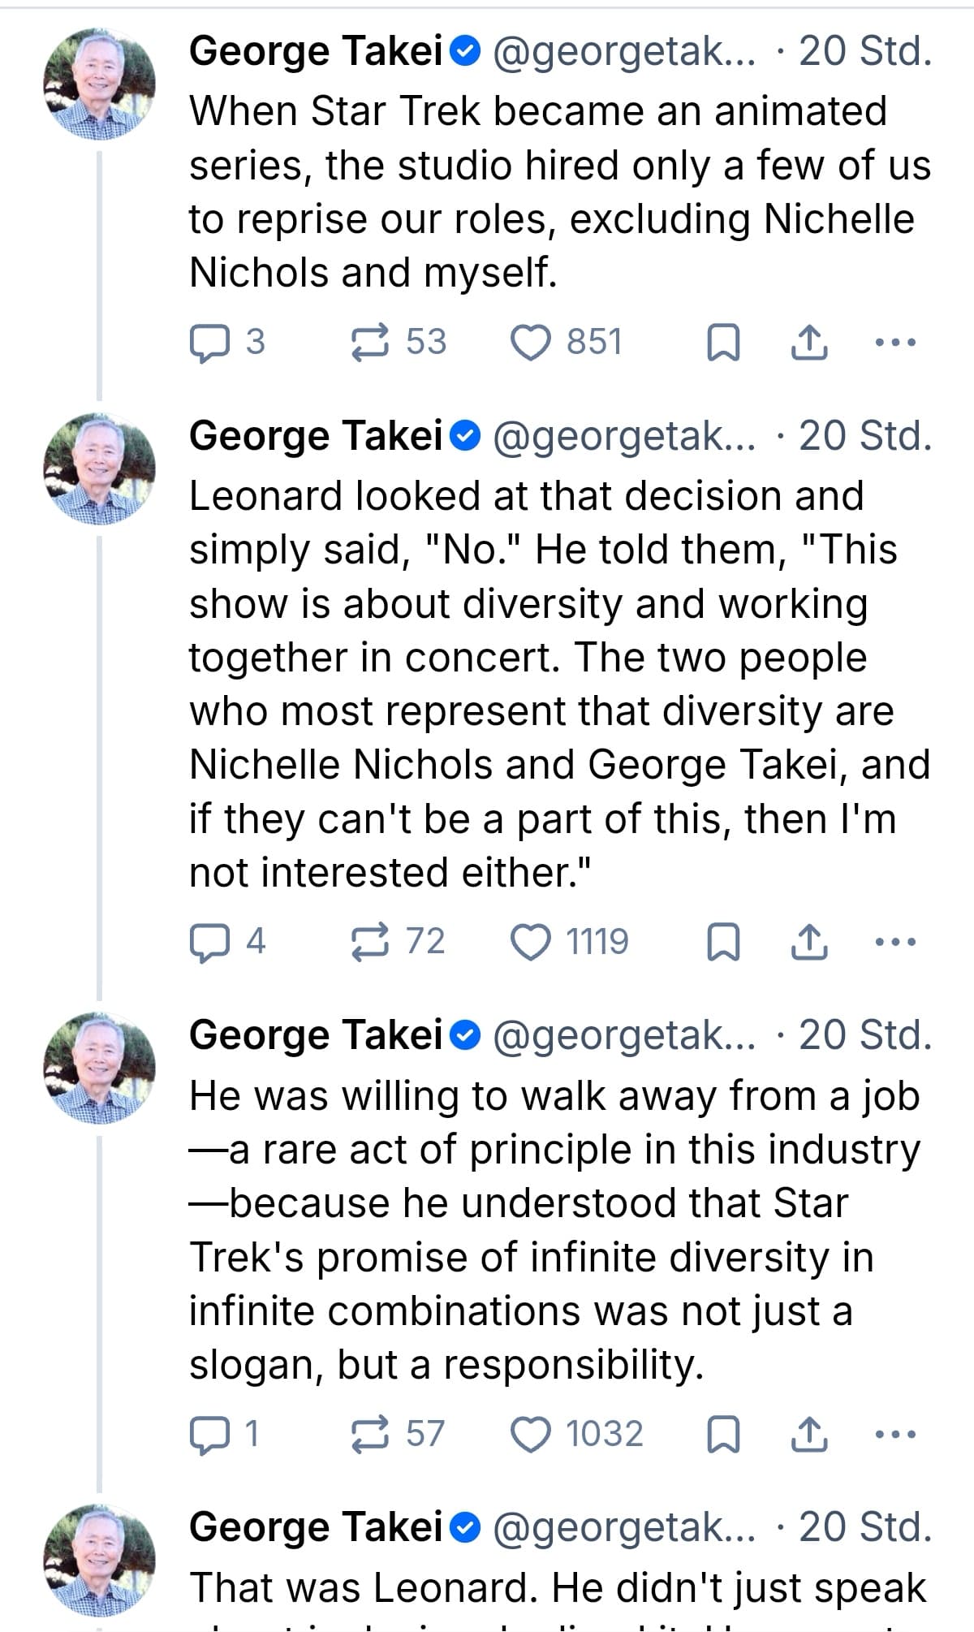
Task: Reply to the Leonard said "No" tweet
Action: (208, 942)
